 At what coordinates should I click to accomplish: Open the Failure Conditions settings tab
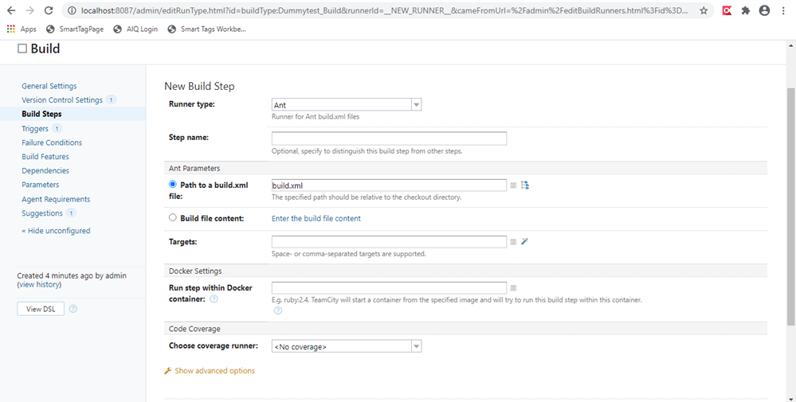(x=52, y=142)
